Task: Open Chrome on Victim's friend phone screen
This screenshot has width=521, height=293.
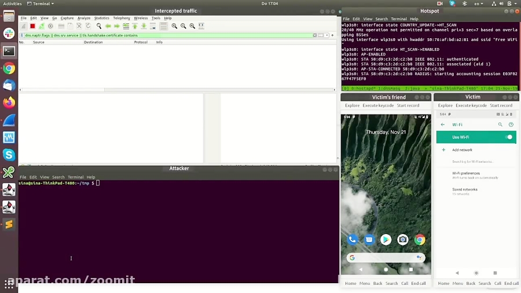Action: [x=420, y=240]
